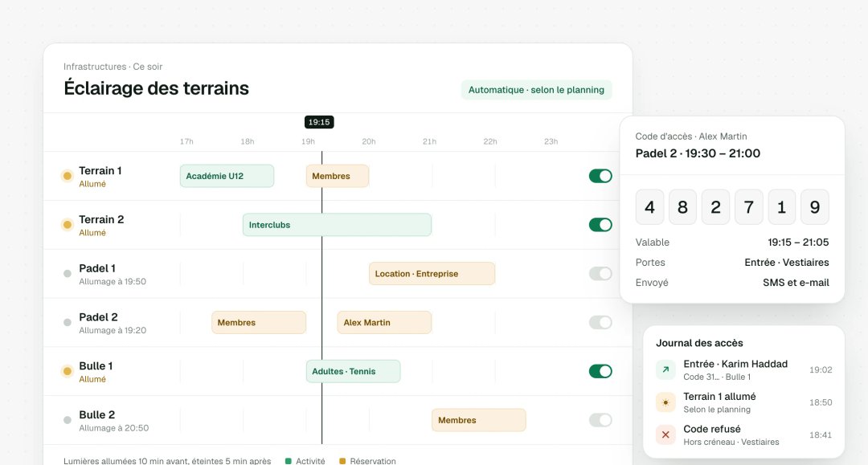868x465 pixels.
Task: Click the entry arrow icon for Karim Haddad
Action: [x=665, y=370]
